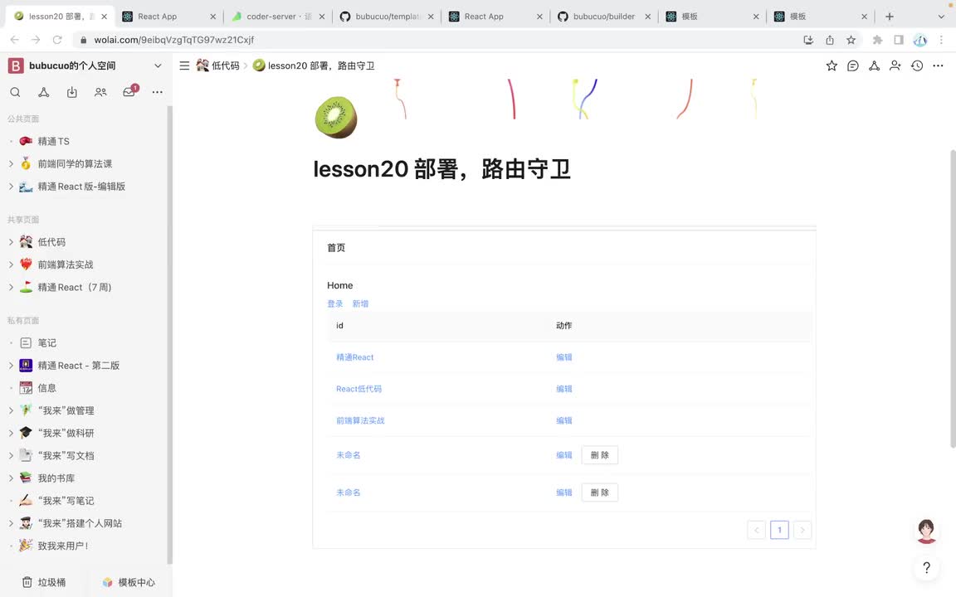This screenshot has height=597, width=956.
Task: Select pagination page 1
Action: [779, 530]
